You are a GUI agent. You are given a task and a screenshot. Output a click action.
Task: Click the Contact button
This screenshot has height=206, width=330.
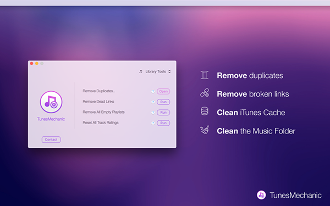(51, 140)
